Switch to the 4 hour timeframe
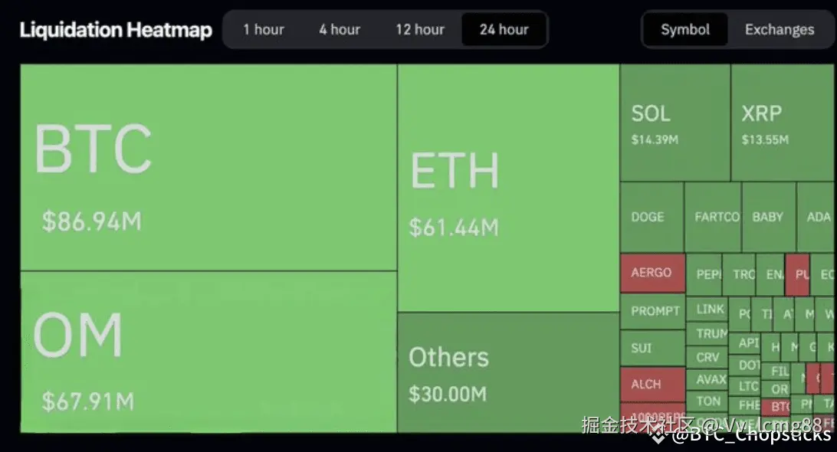This screenshot has width=837, height=452. point(340,30)
